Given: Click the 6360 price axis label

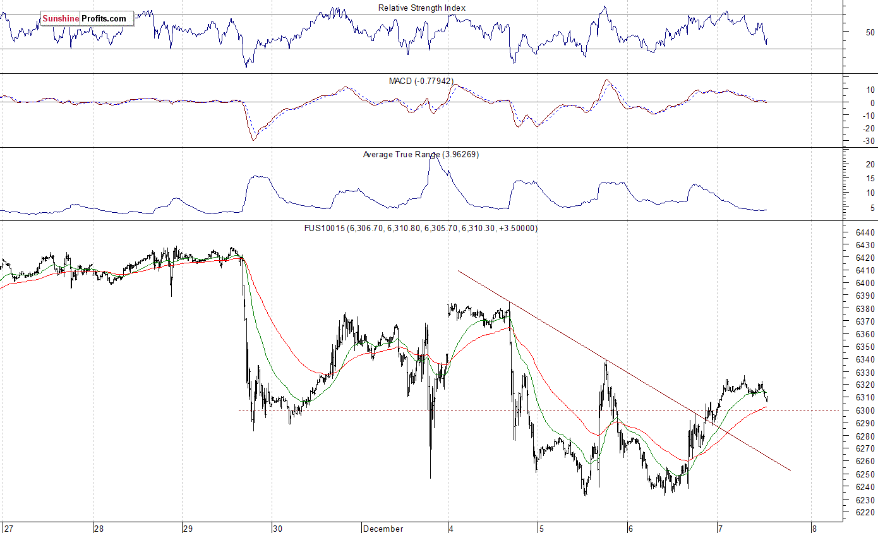Looking at the screenshot, I should [865, 334].
